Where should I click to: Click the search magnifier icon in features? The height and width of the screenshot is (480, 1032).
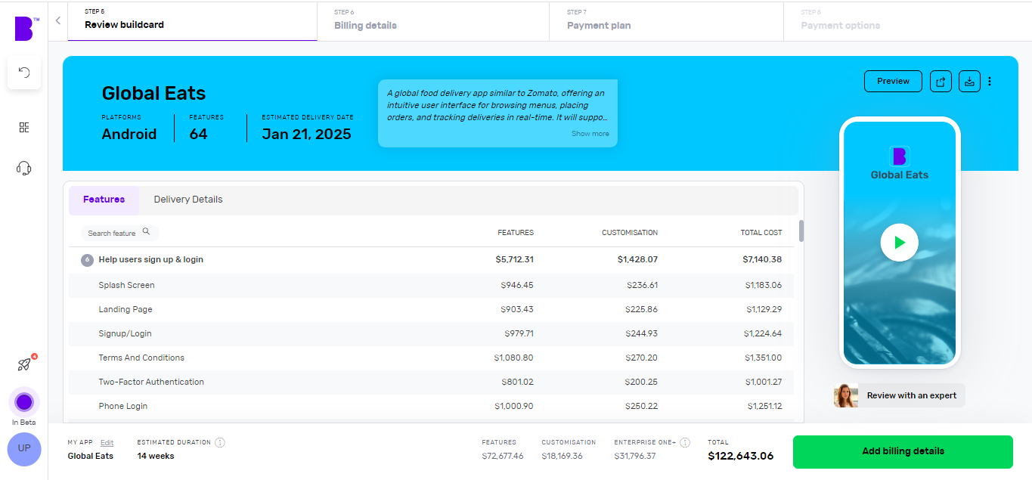(146, 232)
